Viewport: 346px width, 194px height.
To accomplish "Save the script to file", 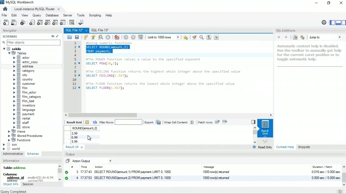I will [77, 37].
